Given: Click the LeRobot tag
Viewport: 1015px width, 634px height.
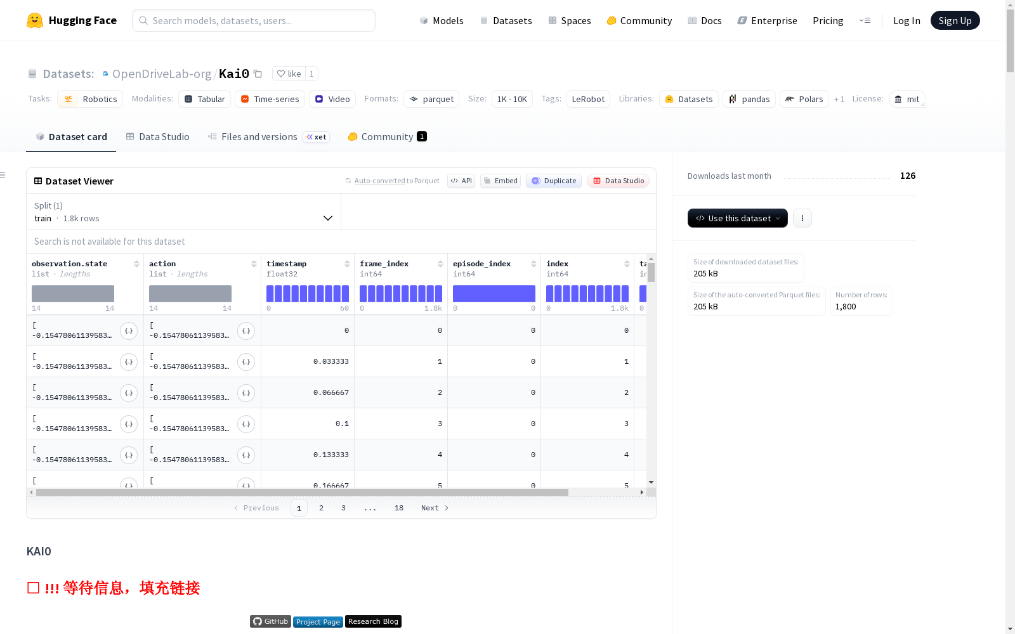Looking at the screenshot, I should pyautogui.click(x=588, y=99).
